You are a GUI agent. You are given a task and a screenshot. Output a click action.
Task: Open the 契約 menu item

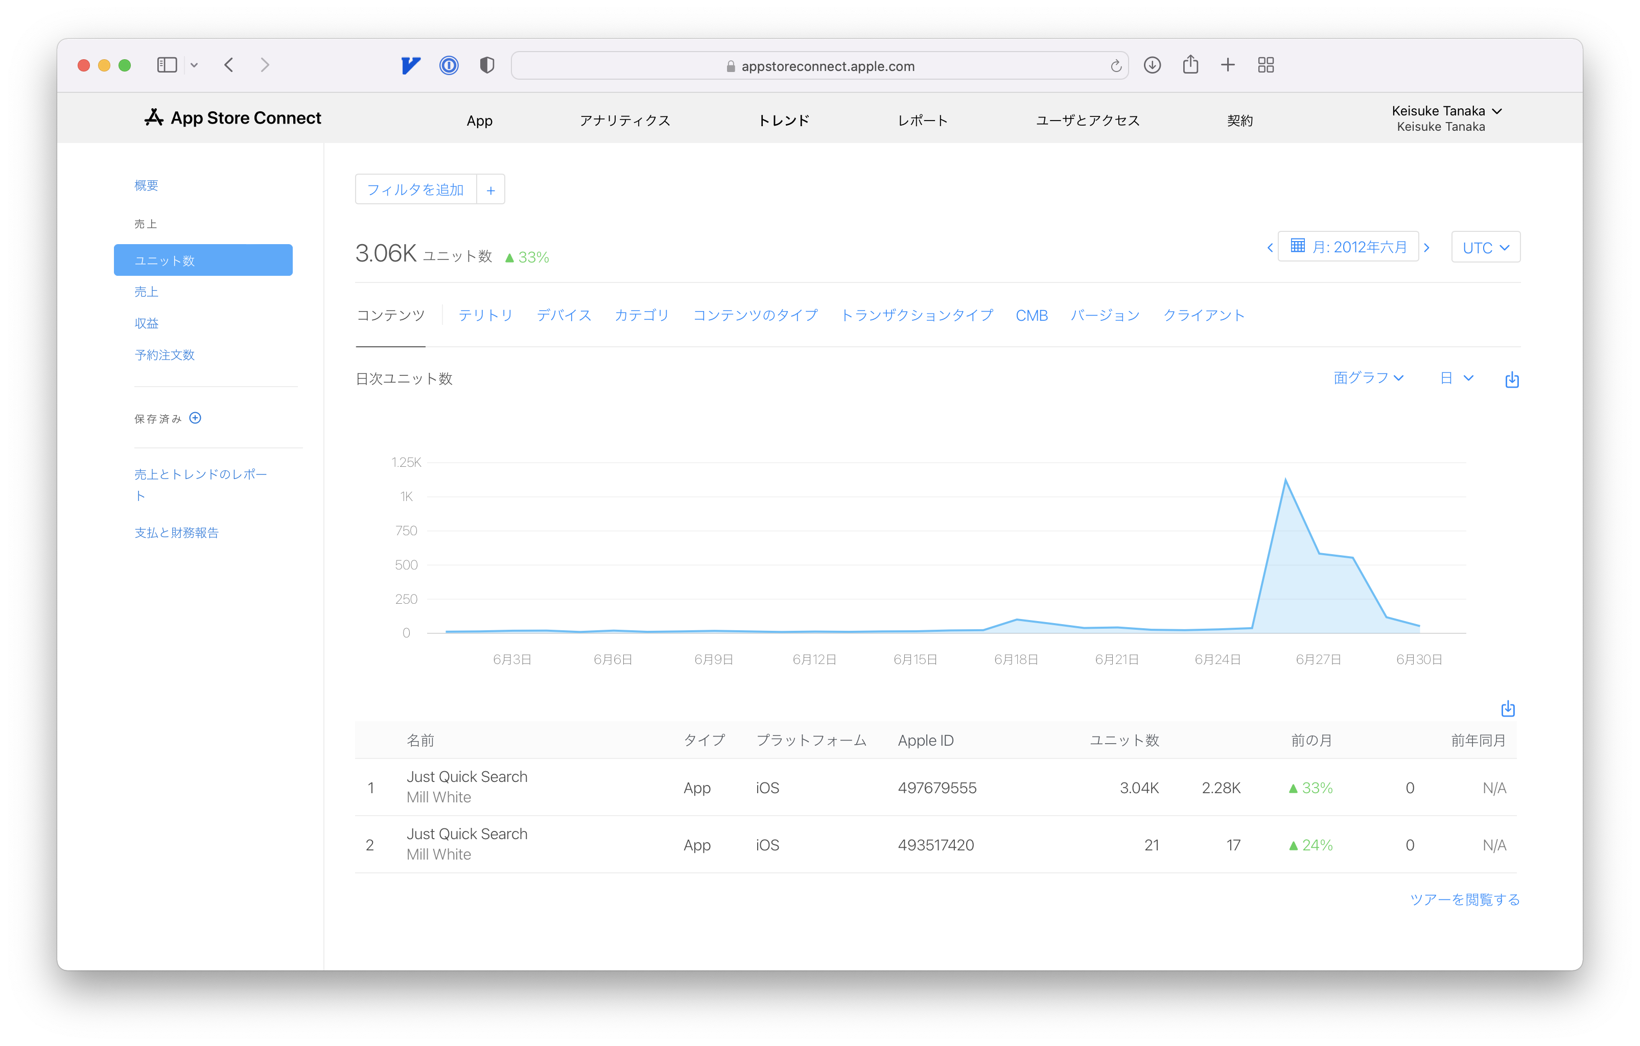[1239, 121]
